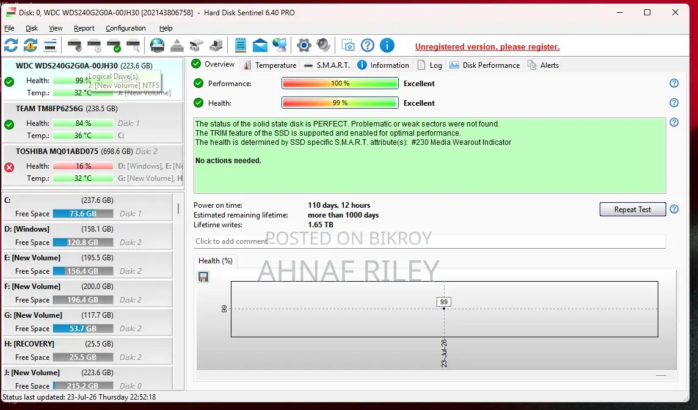Click the speaker sound icon in toolbar
698x410 pixels.
click(x=323, y=45)
